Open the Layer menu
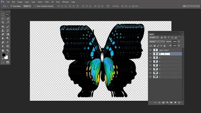This screenshot has width=201, height=113. (27, 2)
